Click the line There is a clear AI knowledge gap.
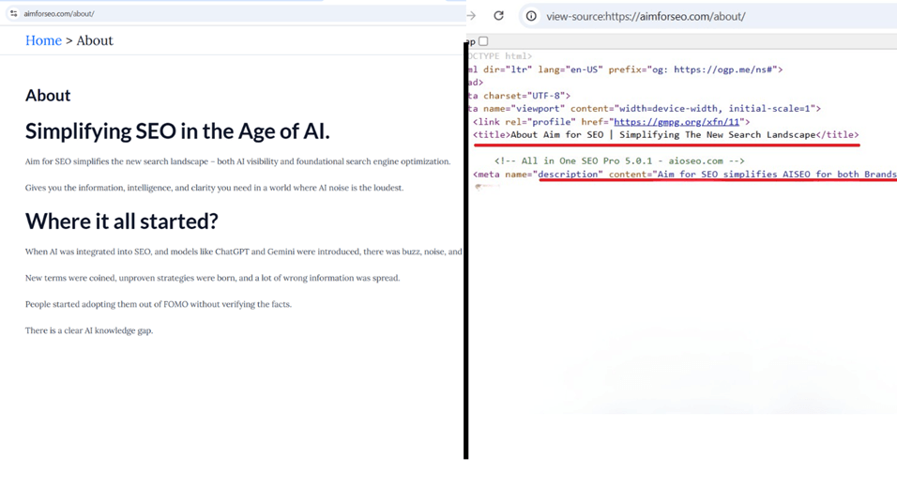The width and height of the screenshot is (897, 504). coord(89,330)
